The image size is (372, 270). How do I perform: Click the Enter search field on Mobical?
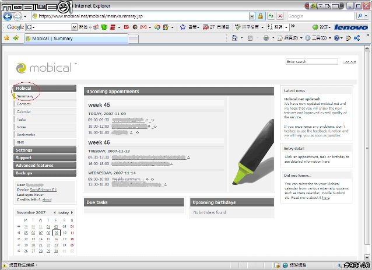pos(312,62)
